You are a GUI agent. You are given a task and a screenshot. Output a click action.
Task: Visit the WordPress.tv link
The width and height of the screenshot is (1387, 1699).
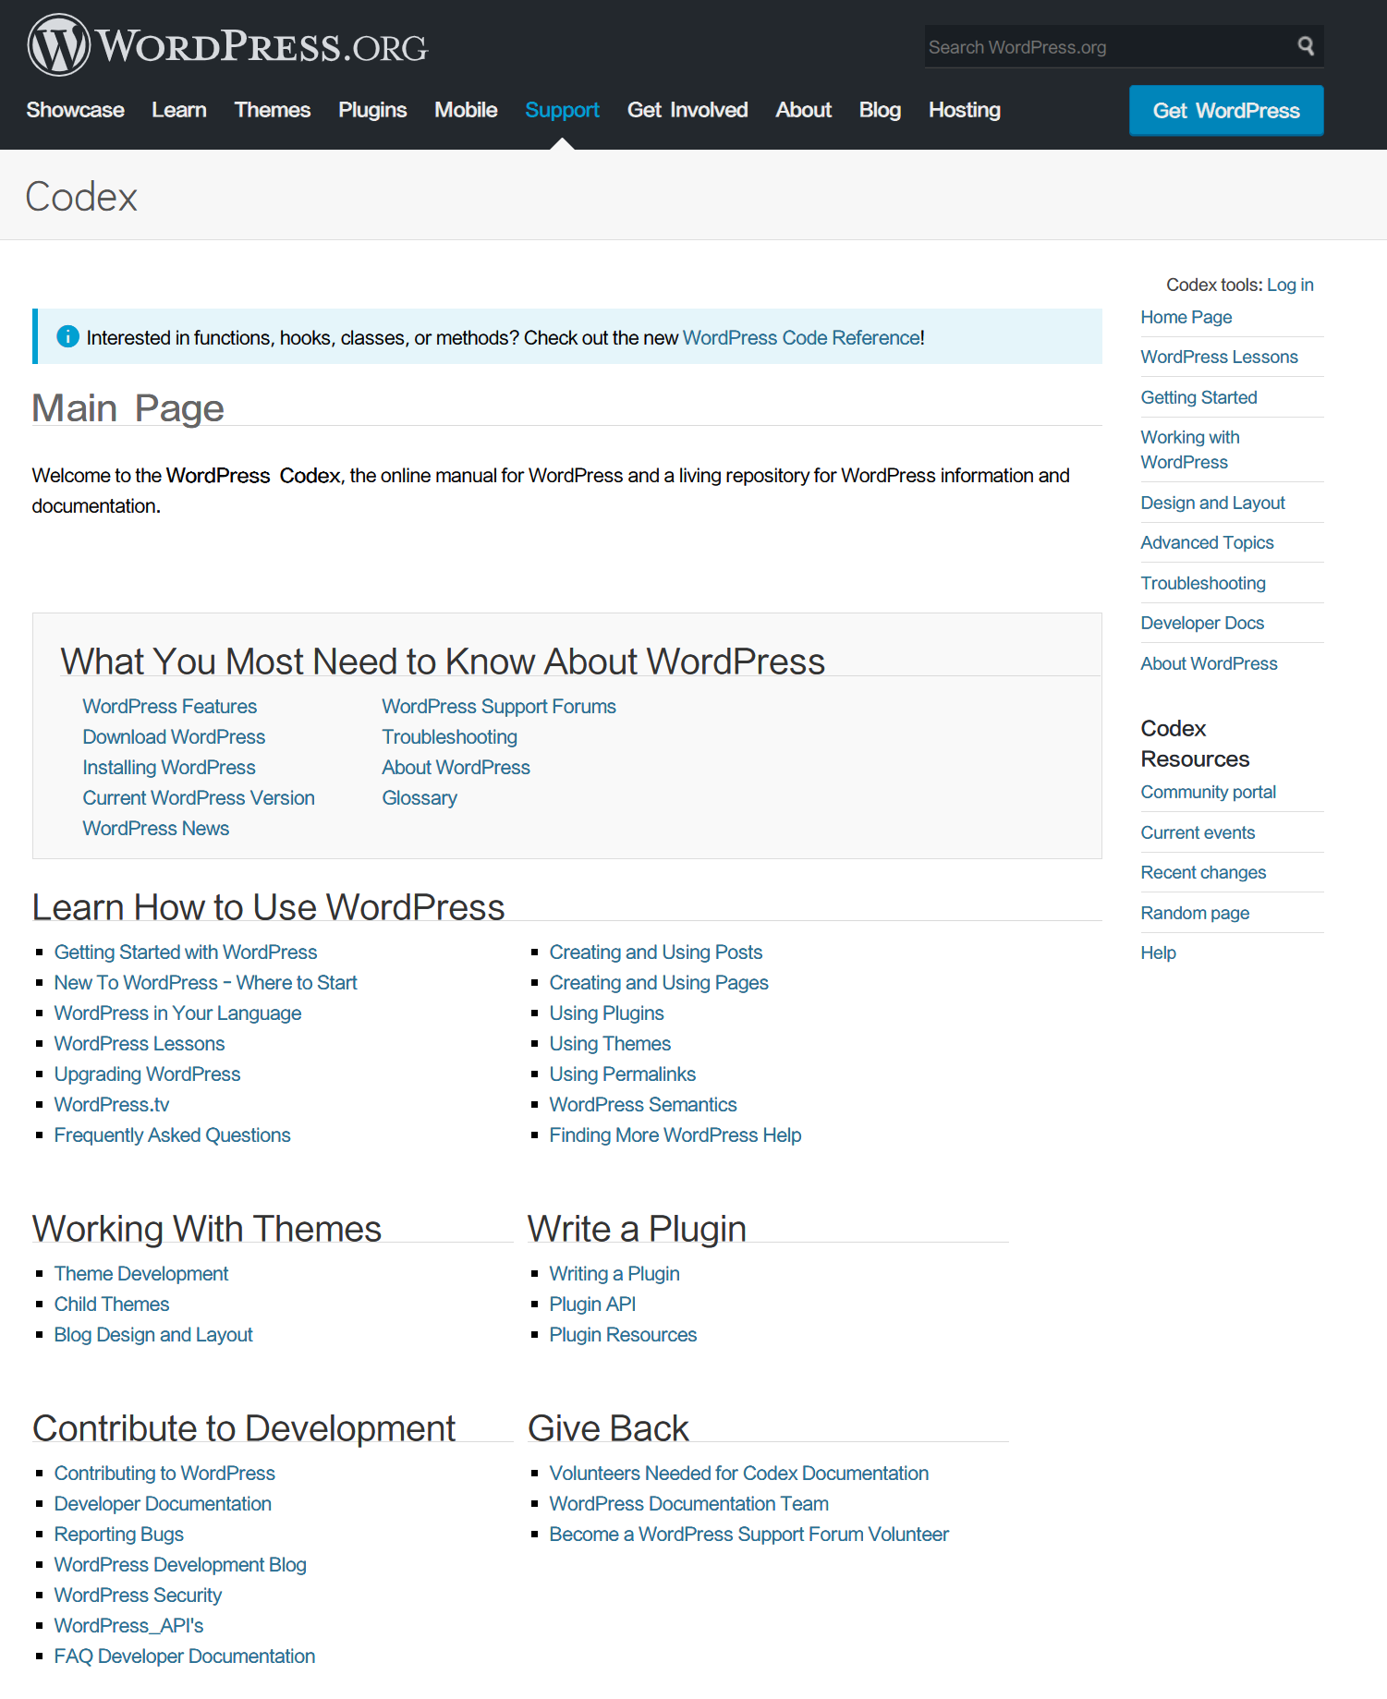tap(112, 1105)
